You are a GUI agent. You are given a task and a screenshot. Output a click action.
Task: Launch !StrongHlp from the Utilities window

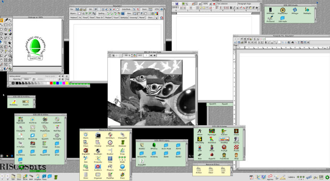click(x=57, y=136)
